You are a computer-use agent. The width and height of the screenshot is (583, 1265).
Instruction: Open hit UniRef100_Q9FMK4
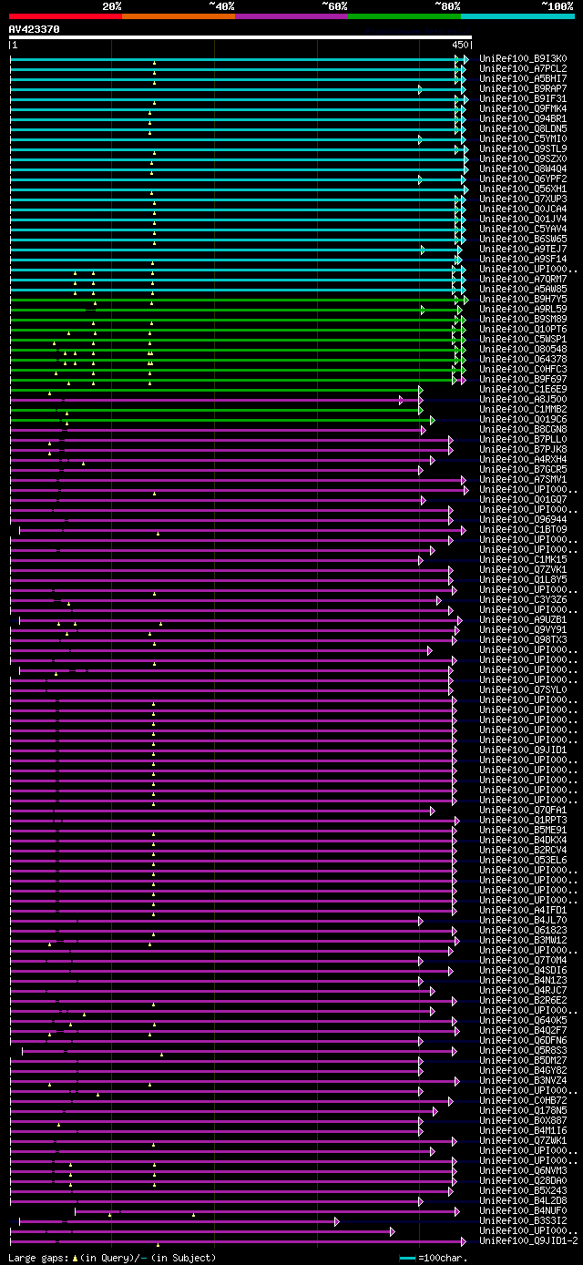point(524,109)
